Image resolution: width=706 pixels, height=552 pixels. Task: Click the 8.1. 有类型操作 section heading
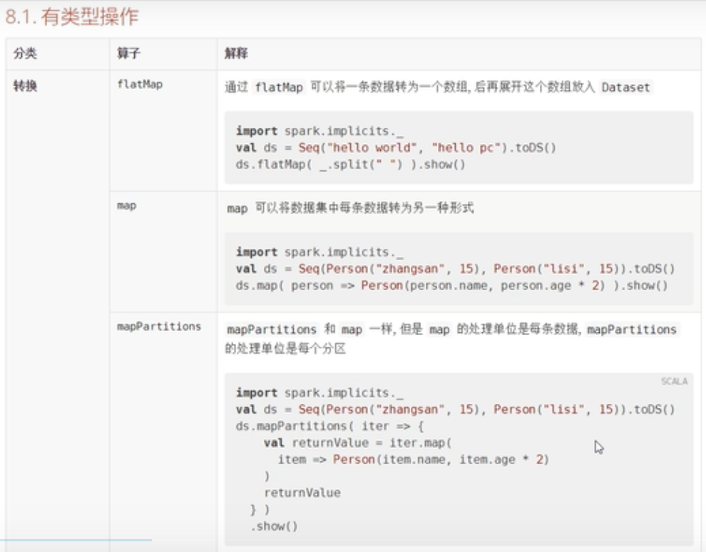coord(72,17)
